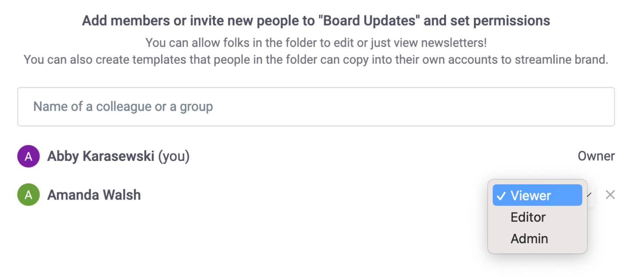Select the Viewer role option

(531, 196)
